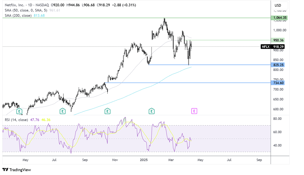Click the change -2.88 (-0.31%) readout
The height and width of the screenshot is (175, 304).
[124, 5]
